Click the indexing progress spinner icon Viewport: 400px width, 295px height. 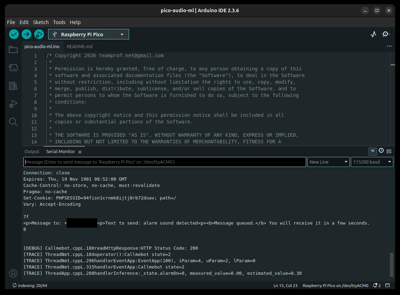15,285
